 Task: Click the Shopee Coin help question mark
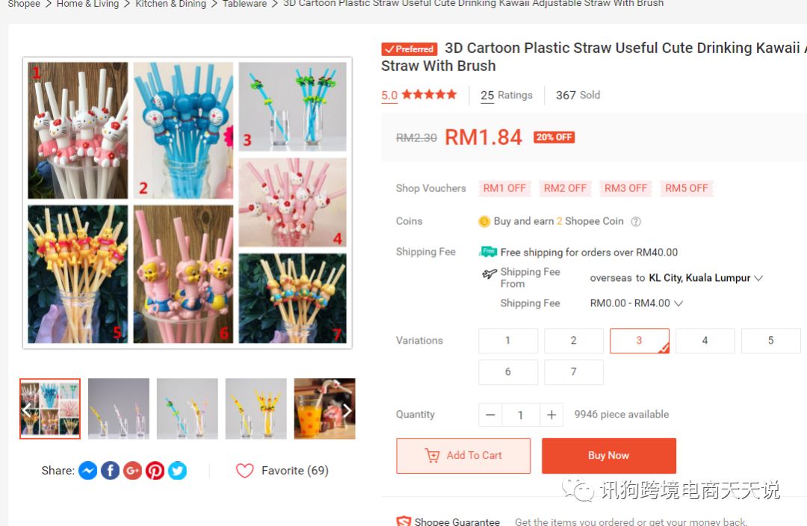pyautogui.click(x=636, y=221)
